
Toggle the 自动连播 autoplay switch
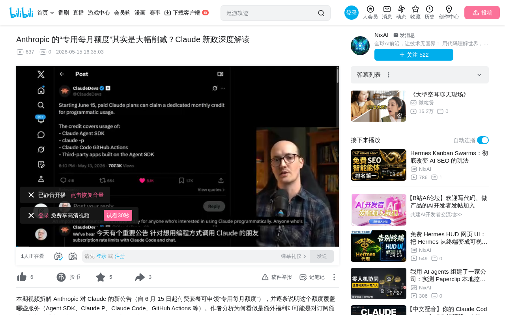483,140
